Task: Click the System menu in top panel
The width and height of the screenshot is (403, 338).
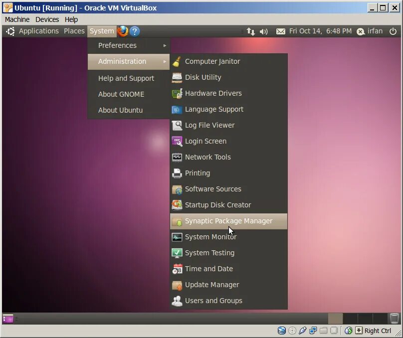Action: [102, 31]
